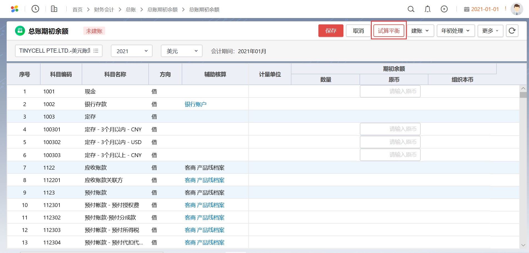
Task: Open the 年初处理 dropdown menu
Action: click(456, 31)
